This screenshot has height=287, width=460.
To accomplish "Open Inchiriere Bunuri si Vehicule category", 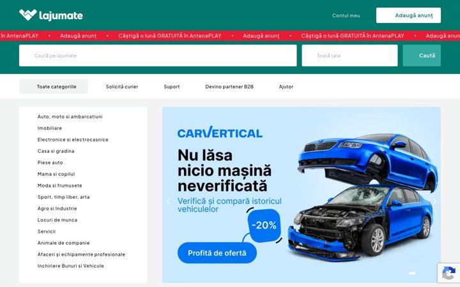I will 70,266.
